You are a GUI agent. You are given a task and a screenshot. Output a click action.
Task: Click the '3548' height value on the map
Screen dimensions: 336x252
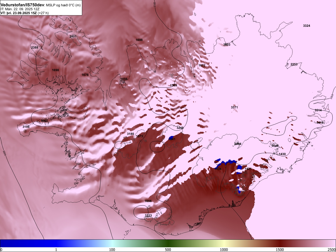pyautogui.click(x=275, y=146)
